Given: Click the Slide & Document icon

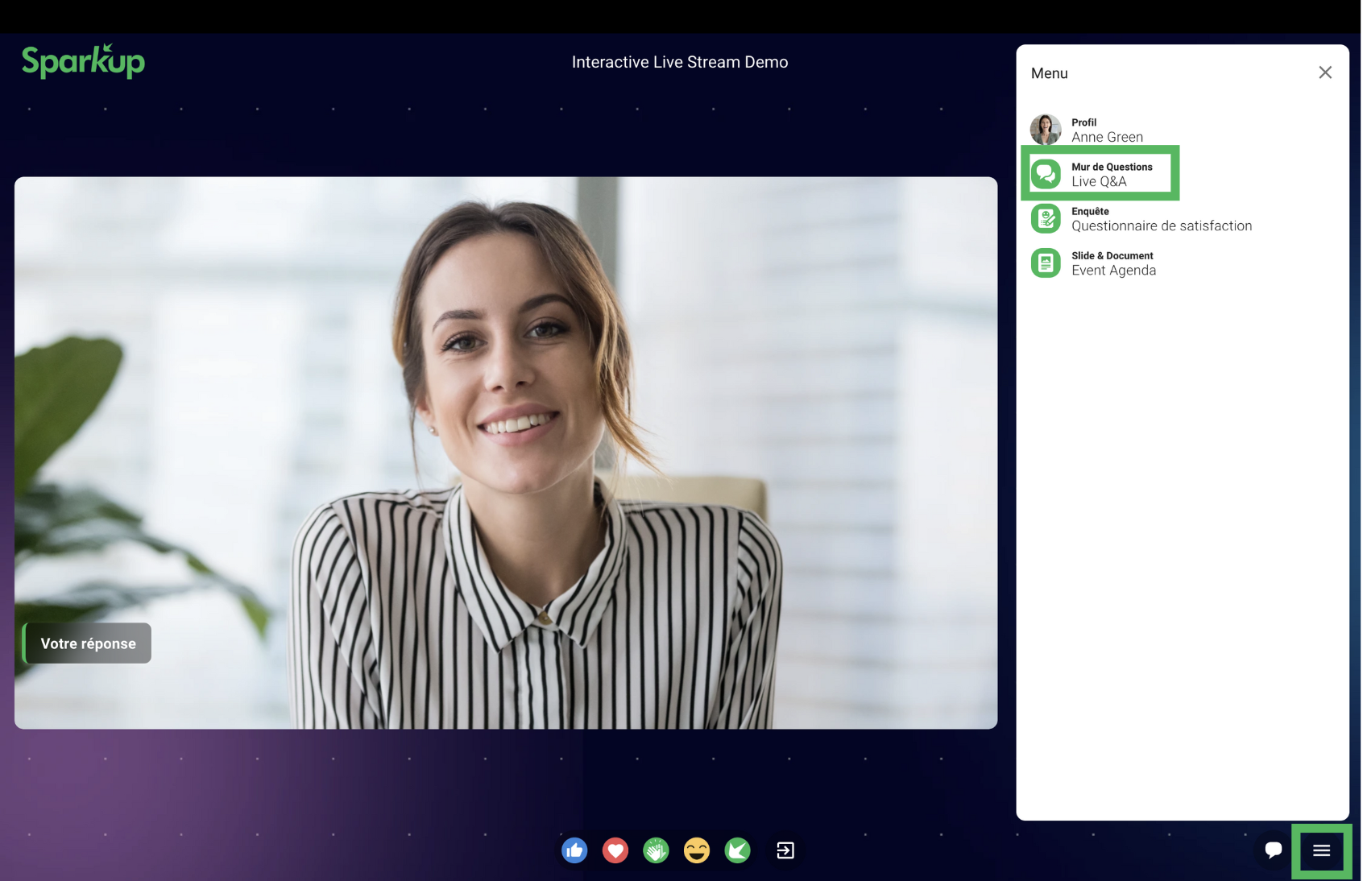Looking at the screenshot, I should (1046, 263).
